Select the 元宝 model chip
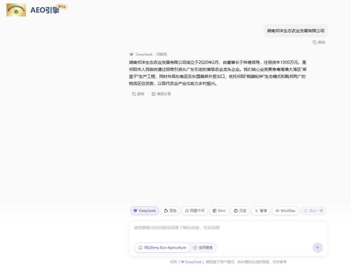The height and width of the screenshot is (269, 351). 240,211
